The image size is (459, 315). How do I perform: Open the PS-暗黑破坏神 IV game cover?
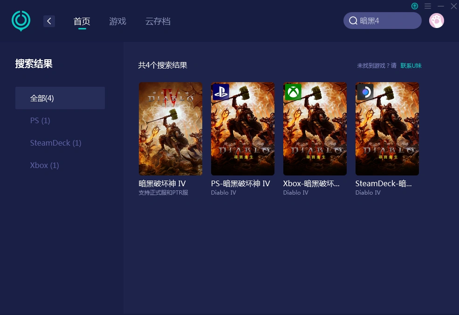pyautogui.click(x=243, y=129)
